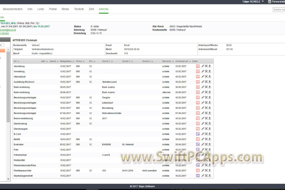This screenshot has height=190, width=285.
Task: Edit the Staatsbürgerschaft entry with the pencil
Action: 203,176
